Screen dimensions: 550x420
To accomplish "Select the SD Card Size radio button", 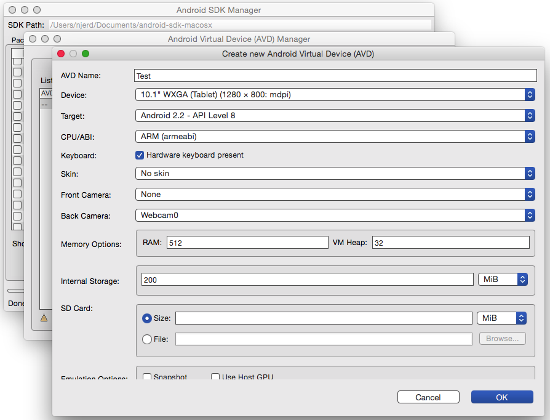I will click(147, 318).
